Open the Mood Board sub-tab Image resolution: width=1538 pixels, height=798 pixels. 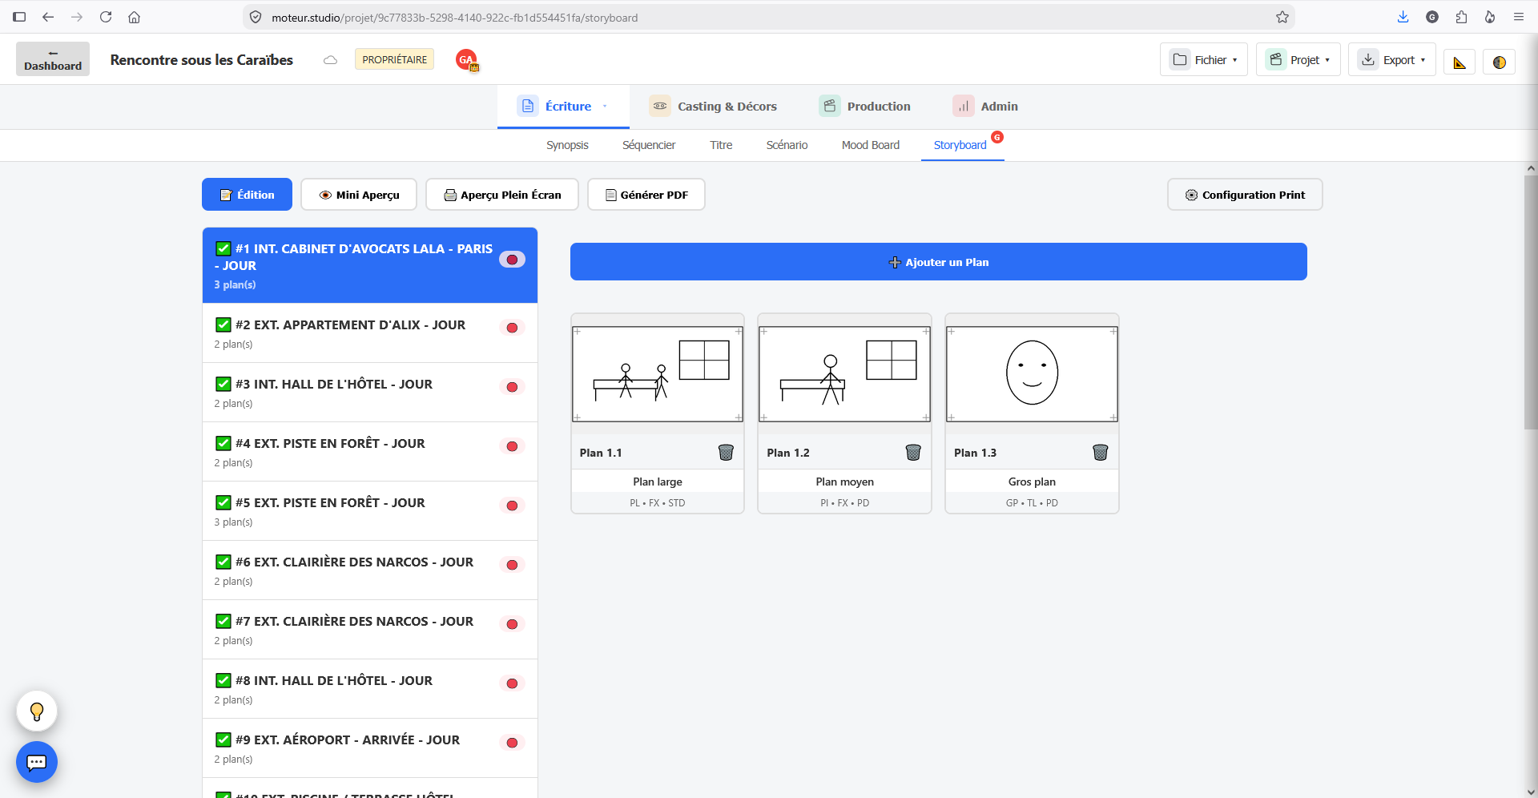pyautogui.click(x=871, y=145)
